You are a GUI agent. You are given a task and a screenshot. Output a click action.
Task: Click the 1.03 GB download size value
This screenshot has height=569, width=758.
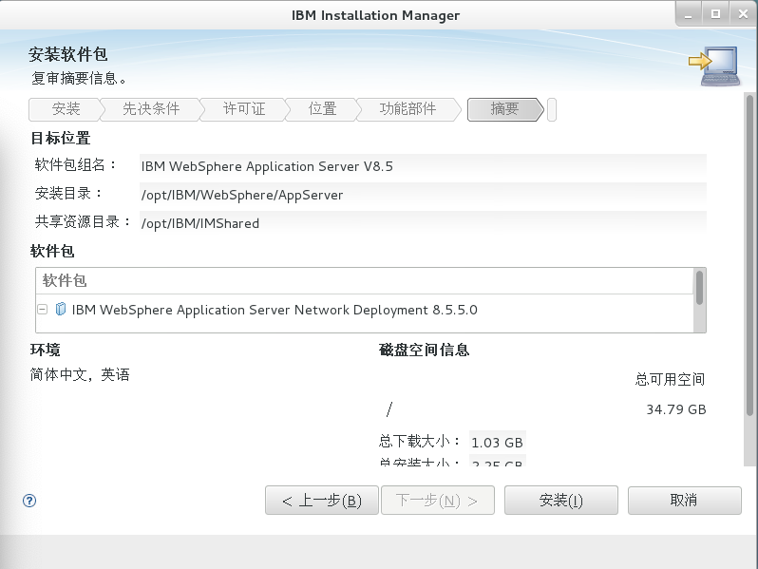pos(497,443)
